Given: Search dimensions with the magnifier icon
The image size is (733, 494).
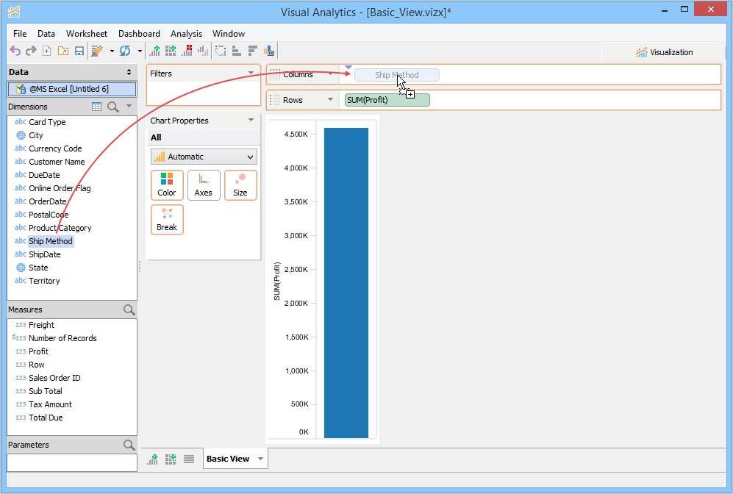Looking at the screenshot, I should (112, 107).
